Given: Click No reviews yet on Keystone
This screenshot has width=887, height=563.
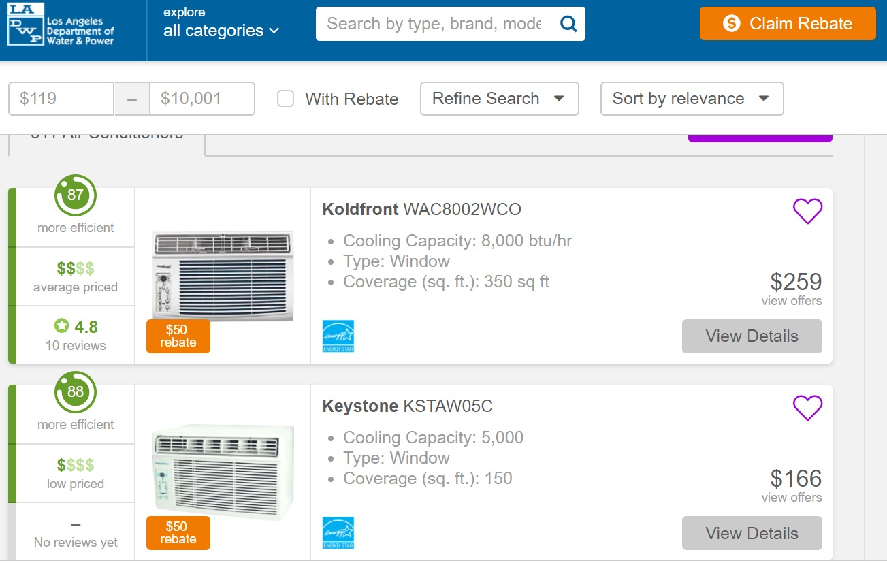Looking at the screenshot, I should [x=76, y=543].
